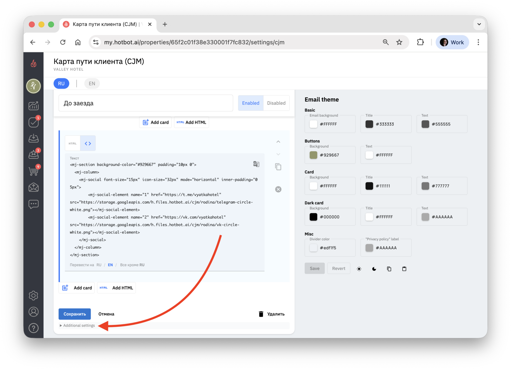The width and height of the screenshot is (511, 369).
Task: Click the browser reload button
Action: [x=63, y=42]
